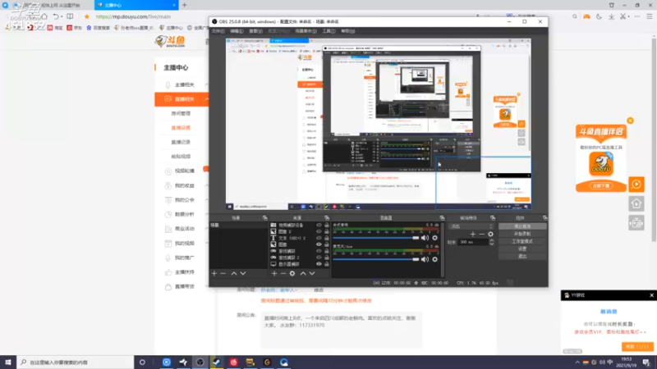
Task: Collapse the 直播相关 sidebar section chevron
Action: (207, 99)
